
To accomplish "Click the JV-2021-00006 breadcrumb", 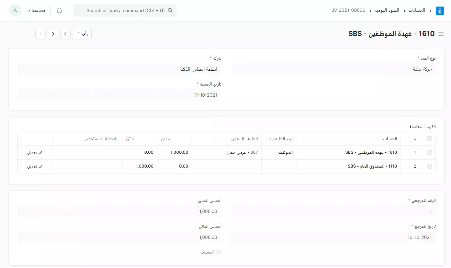I will pos(348,10).
